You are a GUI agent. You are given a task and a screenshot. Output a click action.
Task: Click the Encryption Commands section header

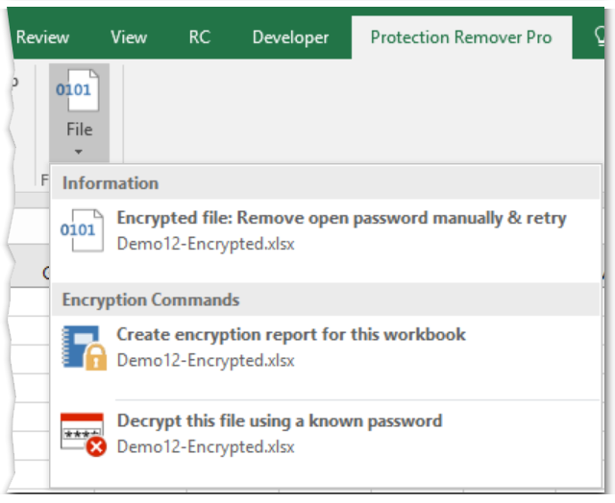point(326,299)
